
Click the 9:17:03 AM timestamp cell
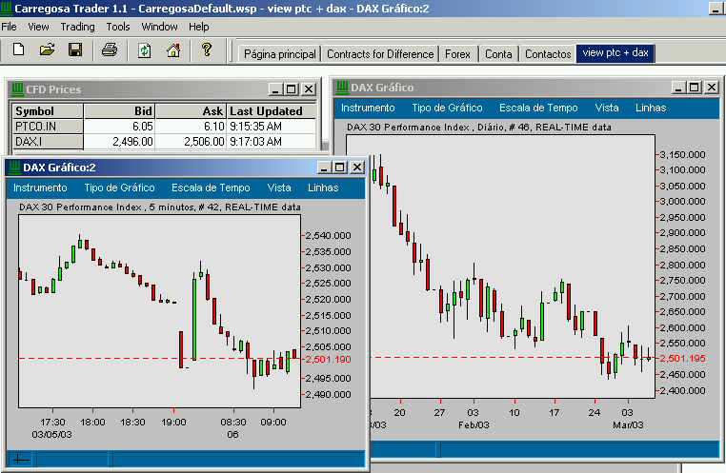(x=272, y=142)
